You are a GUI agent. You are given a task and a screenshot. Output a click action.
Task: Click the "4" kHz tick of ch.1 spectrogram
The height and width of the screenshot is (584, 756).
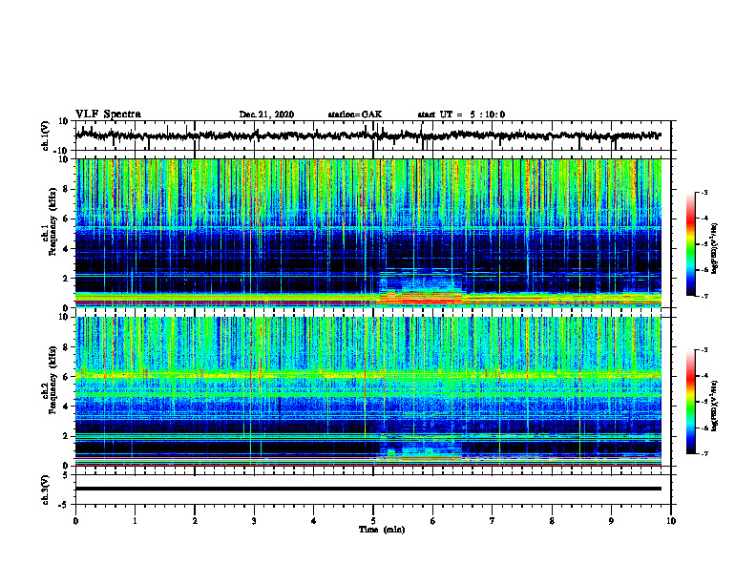pos(66,249)
